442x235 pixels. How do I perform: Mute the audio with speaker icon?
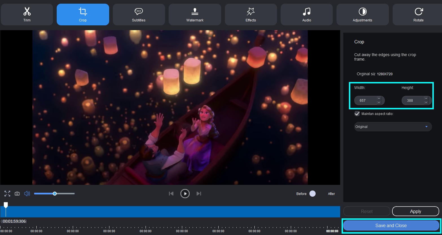click(27, 194)
